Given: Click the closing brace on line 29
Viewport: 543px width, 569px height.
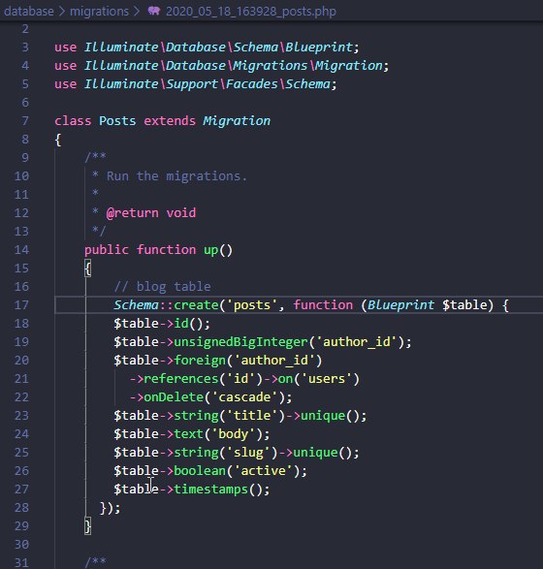Looking at the screenshot, I should [x=88, y=525].
